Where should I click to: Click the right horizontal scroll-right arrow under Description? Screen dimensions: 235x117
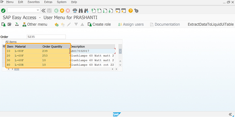(116, 69)
